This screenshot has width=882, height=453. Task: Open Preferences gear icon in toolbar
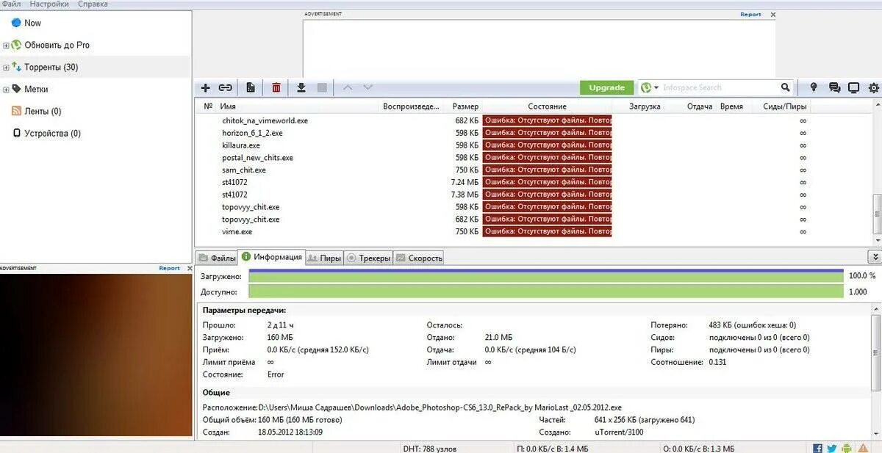tap(874, 87)
